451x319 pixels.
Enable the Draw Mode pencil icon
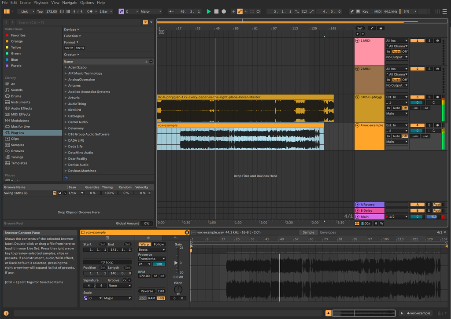[x=351, y=11]
